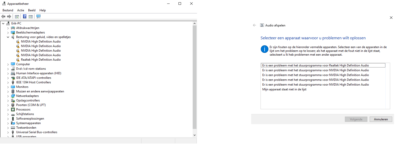Click the printer icon beside Afdrukwachtrijen
395x144 pixels.
[x=13, y=28]
